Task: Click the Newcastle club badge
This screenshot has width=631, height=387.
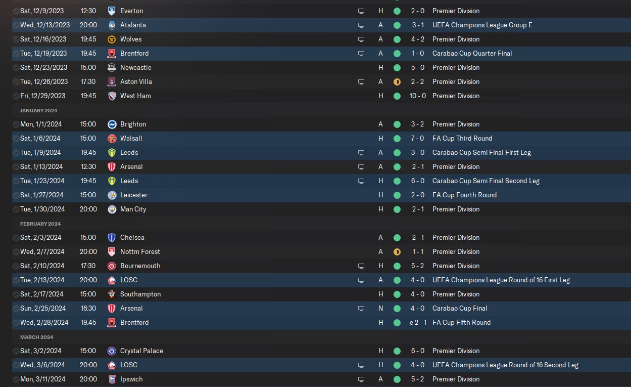Action: 112,67
